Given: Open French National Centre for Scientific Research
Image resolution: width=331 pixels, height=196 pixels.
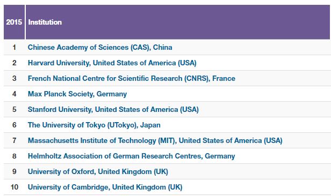Looking at the screenshot, I should (132, 78).
